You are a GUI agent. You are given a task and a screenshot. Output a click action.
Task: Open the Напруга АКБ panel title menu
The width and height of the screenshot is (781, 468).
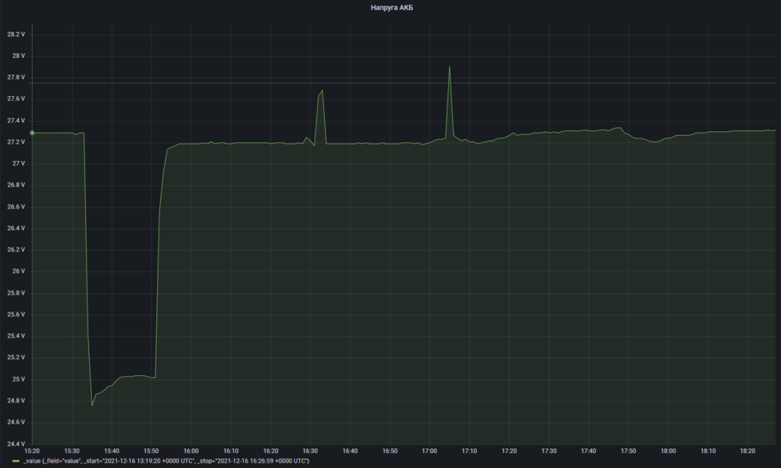(392, 7)
